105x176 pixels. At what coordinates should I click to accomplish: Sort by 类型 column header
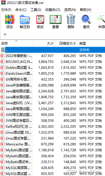(x=91, y=44)
